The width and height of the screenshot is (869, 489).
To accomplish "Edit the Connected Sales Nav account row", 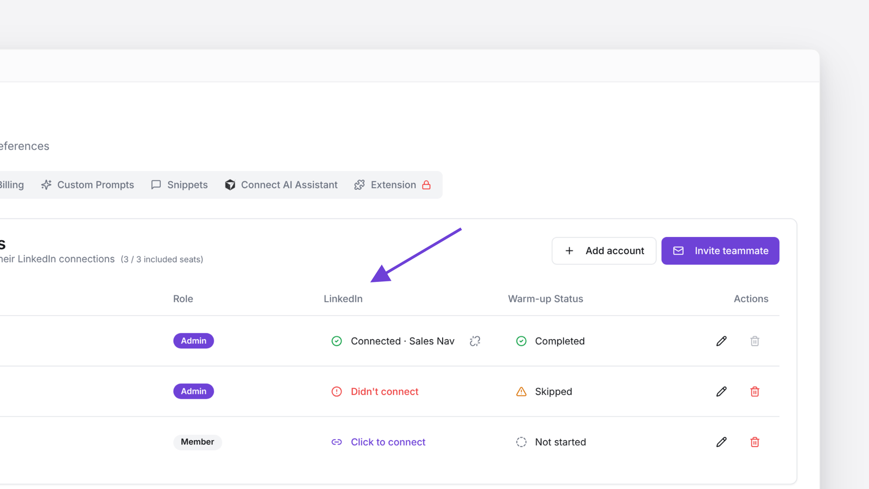I will click(721, 341).
